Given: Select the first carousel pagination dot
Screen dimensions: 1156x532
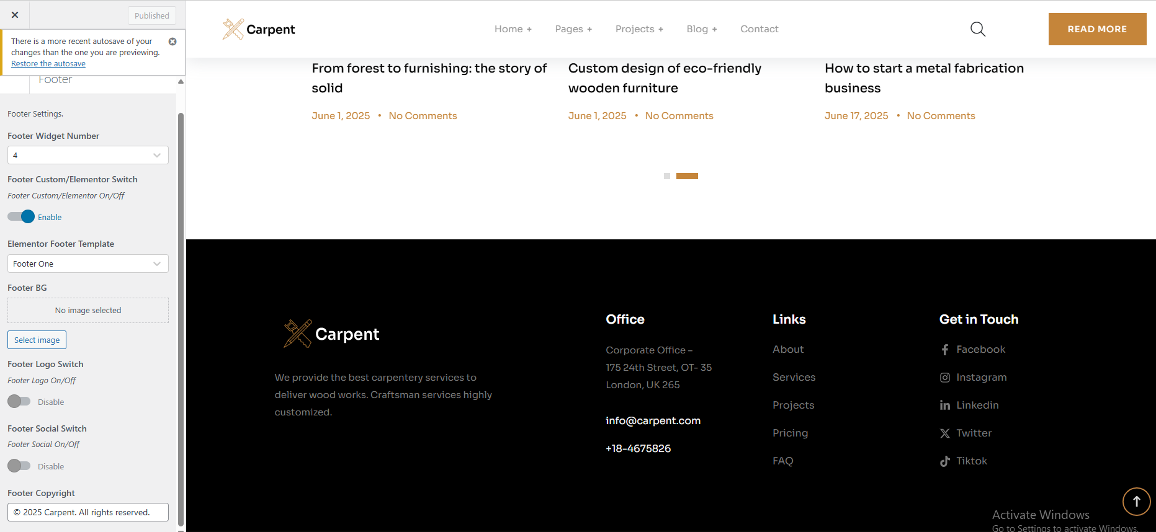Looking at the screenshot, I should [x=667, y=176].
